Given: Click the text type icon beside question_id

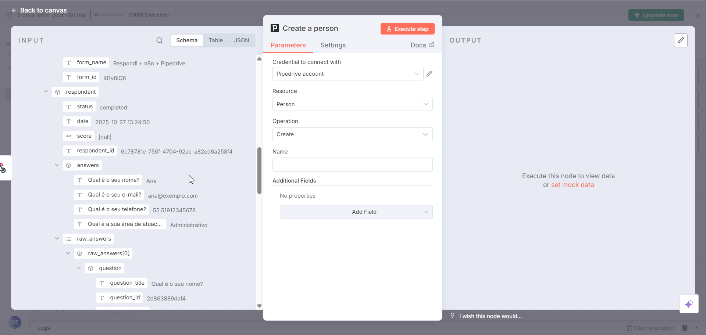Looking at the screenshot, I should [102, 298].
